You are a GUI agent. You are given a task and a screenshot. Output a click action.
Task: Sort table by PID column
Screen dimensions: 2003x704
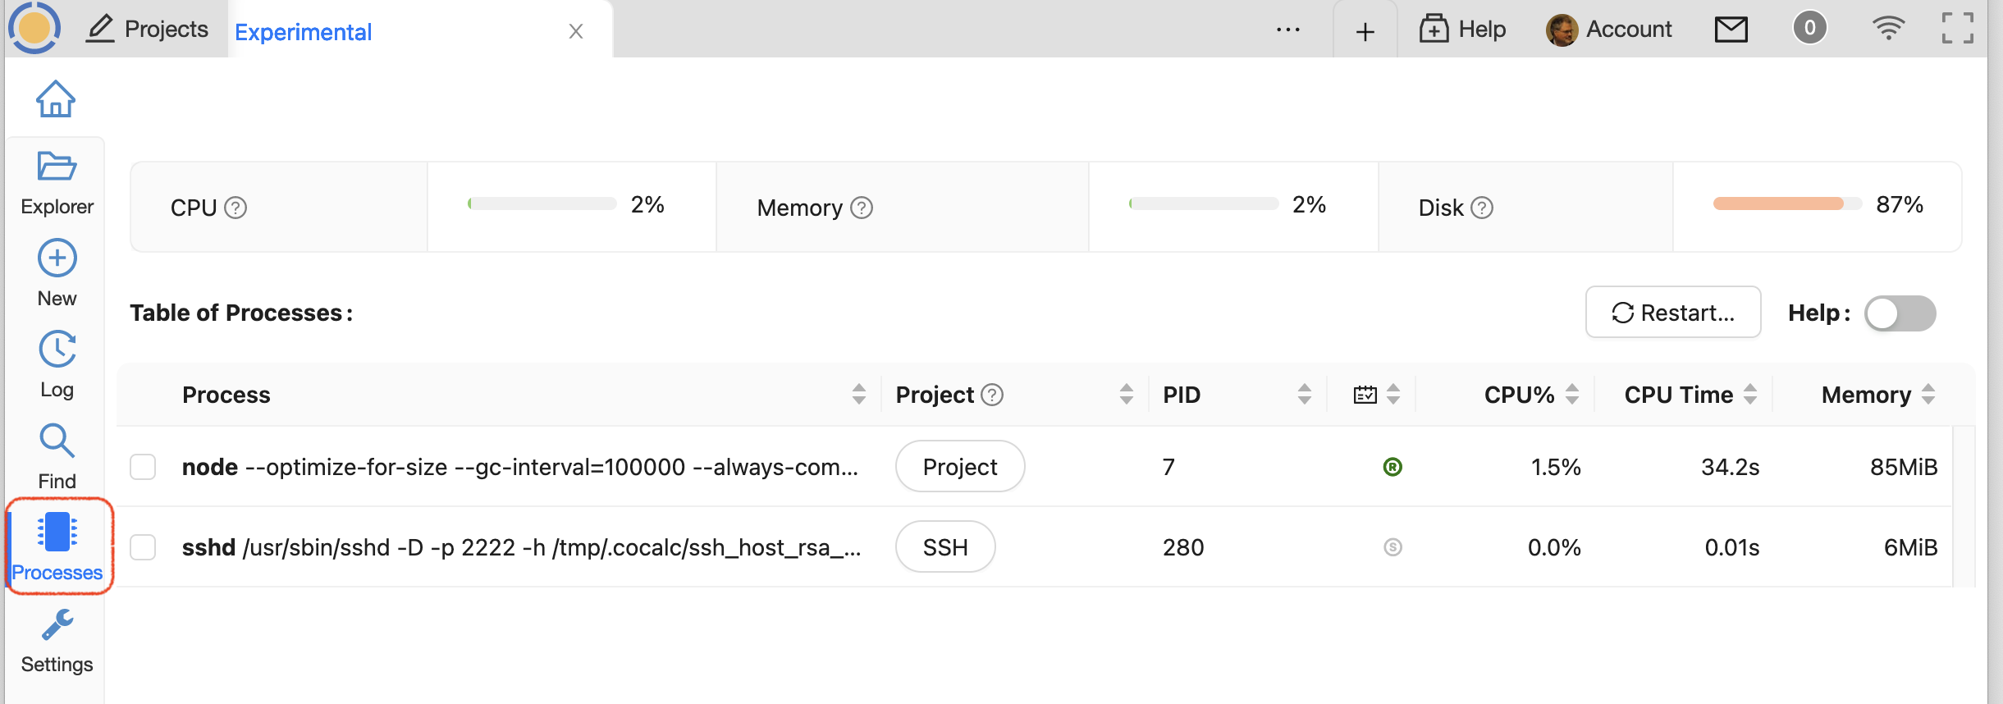(1304, 395)
